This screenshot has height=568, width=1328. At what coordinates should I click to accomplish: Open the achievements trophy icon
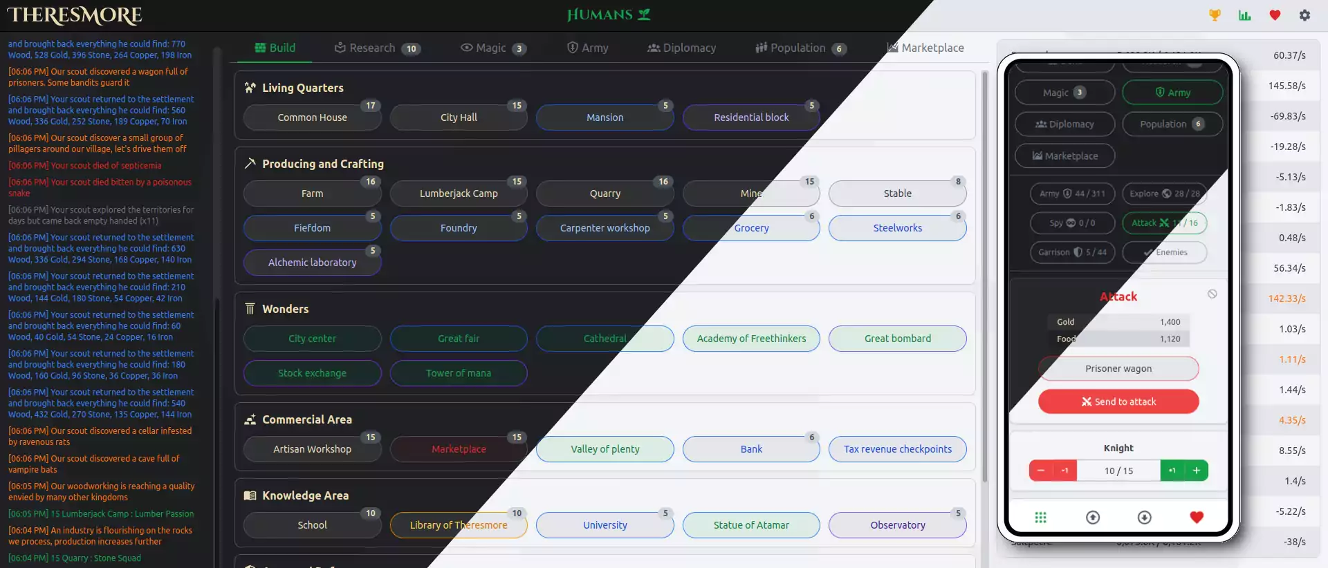pyautogui.click(x=1215, y=15)
